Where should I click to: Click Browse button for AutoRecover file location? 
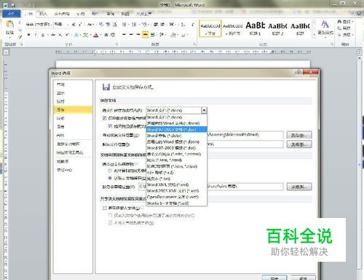tap(299, 135)
